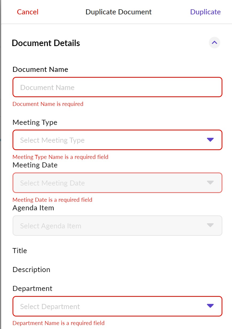
Task: Click the Meeting Date dropdown arrow icon
Action: (210, 183)
